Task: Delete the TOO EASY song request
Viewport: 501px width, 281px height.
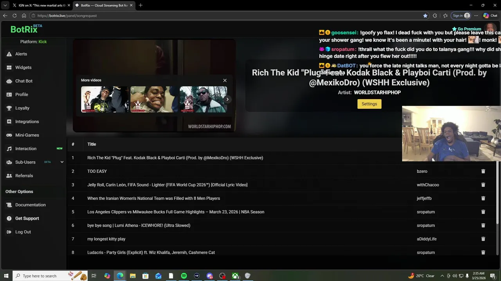Action: [483, 171]
